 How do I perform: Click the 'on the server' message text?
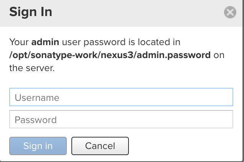(x=32, y=68)
